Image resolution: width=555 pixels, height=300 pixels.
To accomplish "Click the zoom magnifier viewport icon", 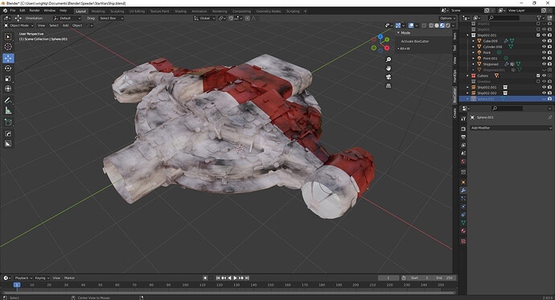I will [388, 60].
